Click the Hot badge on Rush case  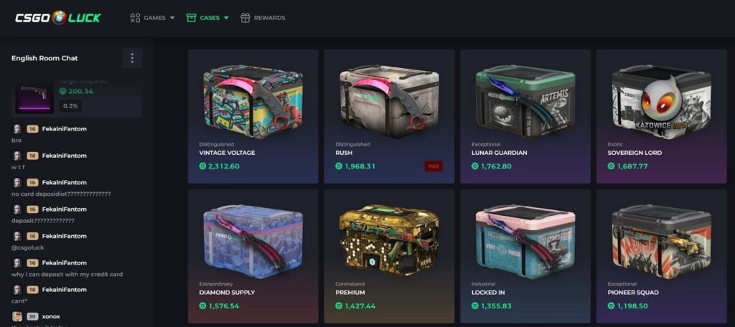pyautogui.click(x=434, y=166)
